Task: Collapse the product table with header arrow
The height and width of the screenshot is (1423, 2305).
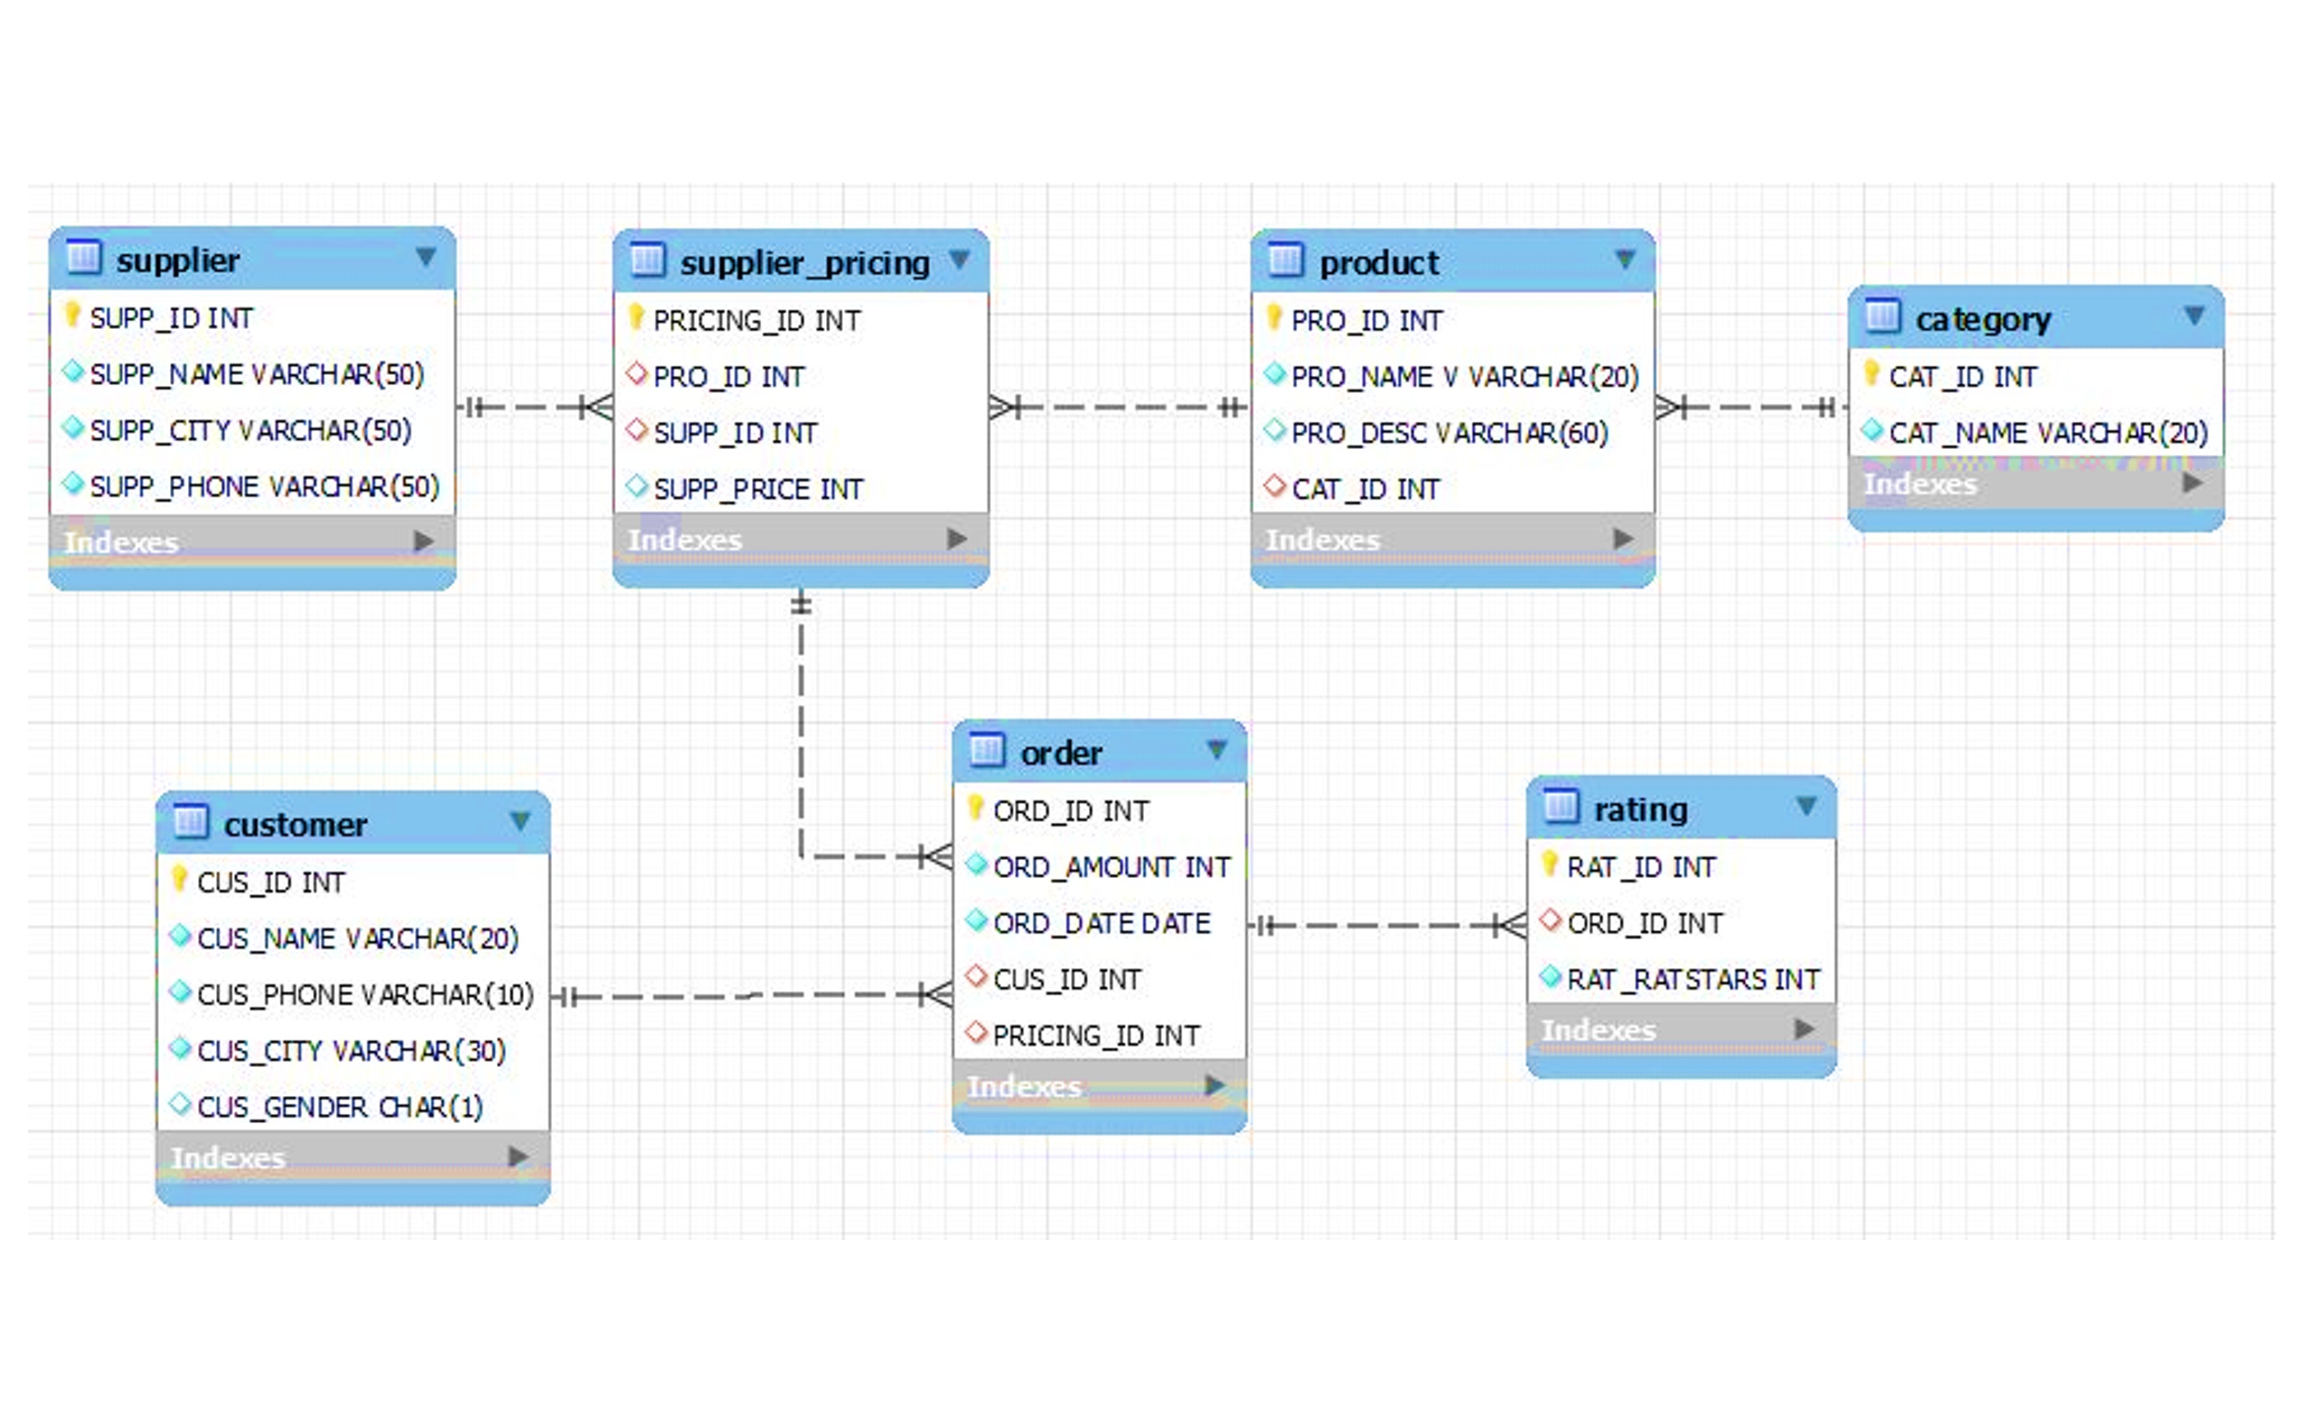Action: click(1625, 258)
